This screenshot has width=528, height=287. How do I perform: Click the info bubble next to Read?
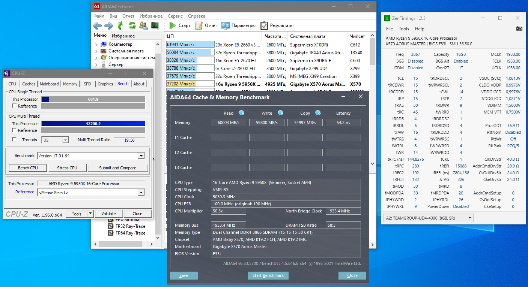coord(241,113)
